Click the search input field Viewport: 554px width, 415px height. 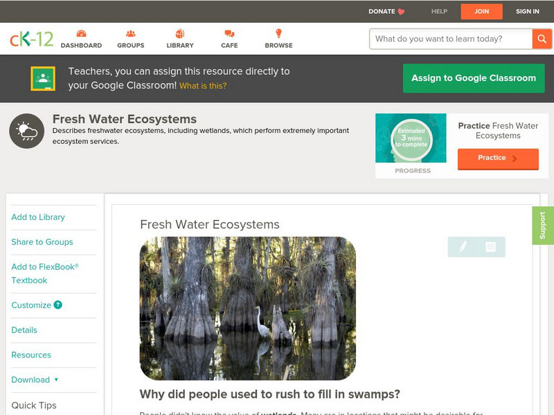tap(447, 39)
